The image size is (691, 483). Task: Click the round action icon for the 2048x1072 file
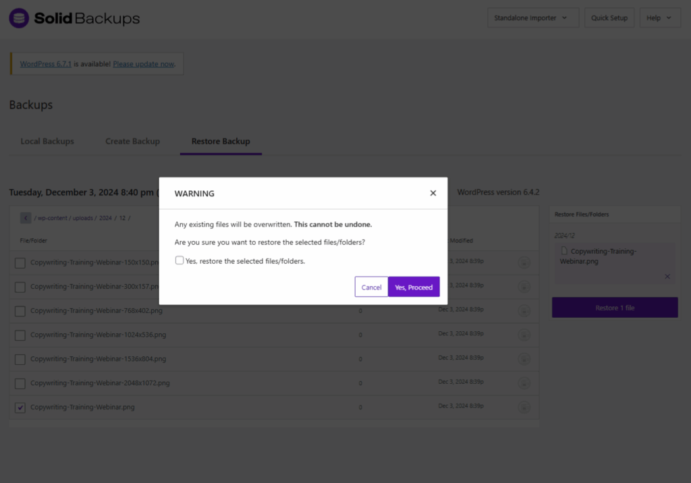524,383
